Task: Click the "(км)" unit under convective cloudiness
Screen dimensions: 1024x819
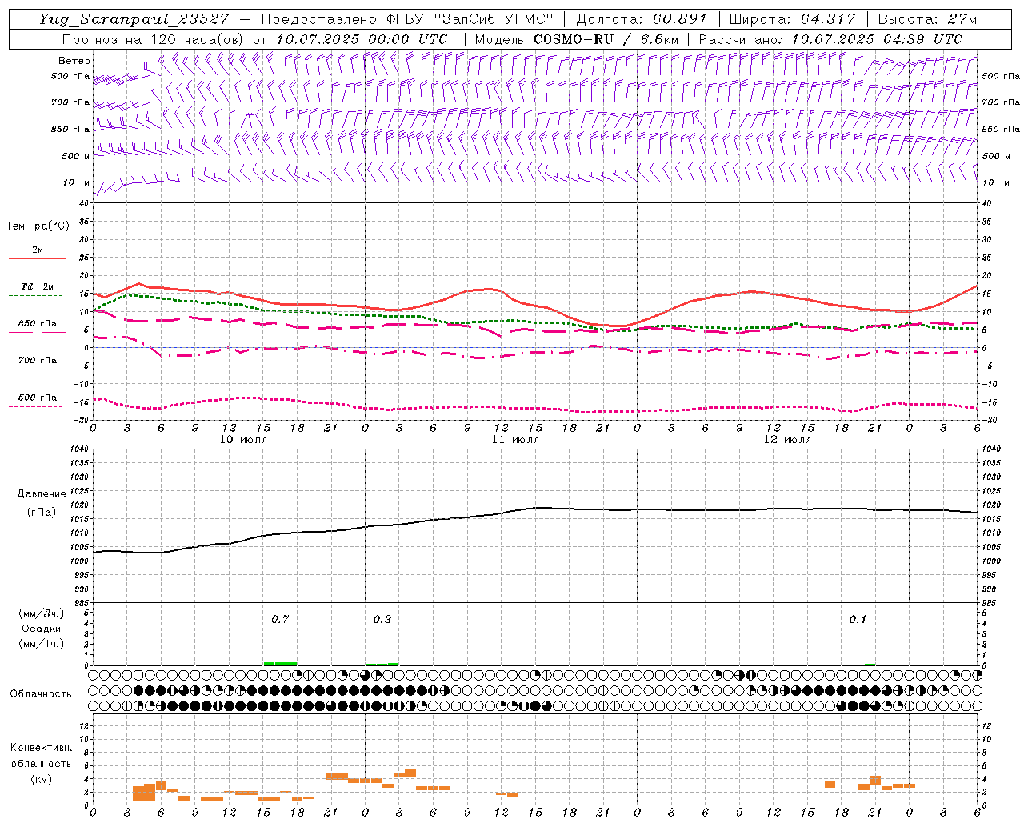Action: pyautogui.click(x=41, y=779)
